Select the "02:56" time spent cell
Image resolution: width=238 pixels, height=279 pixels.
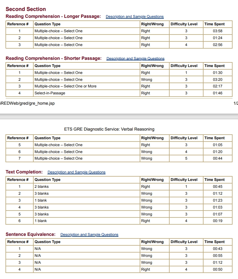(218, 45)
